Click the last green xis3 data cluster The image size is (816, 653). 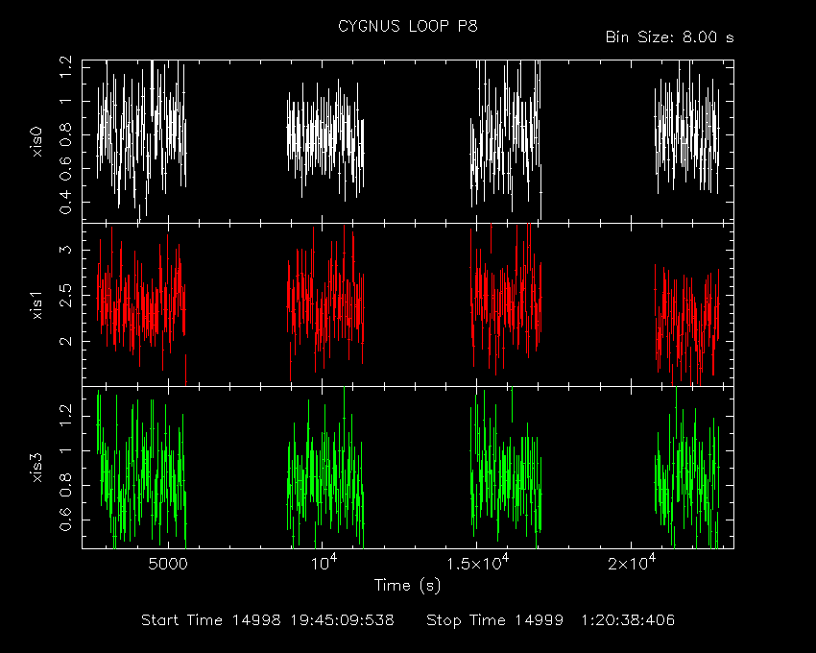point(687,468)
